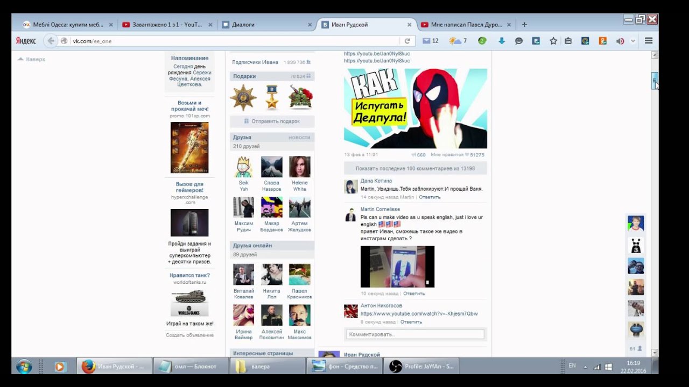689x387 pixels.
Task: Switch to the Диалоги tab
Action: 267,24
